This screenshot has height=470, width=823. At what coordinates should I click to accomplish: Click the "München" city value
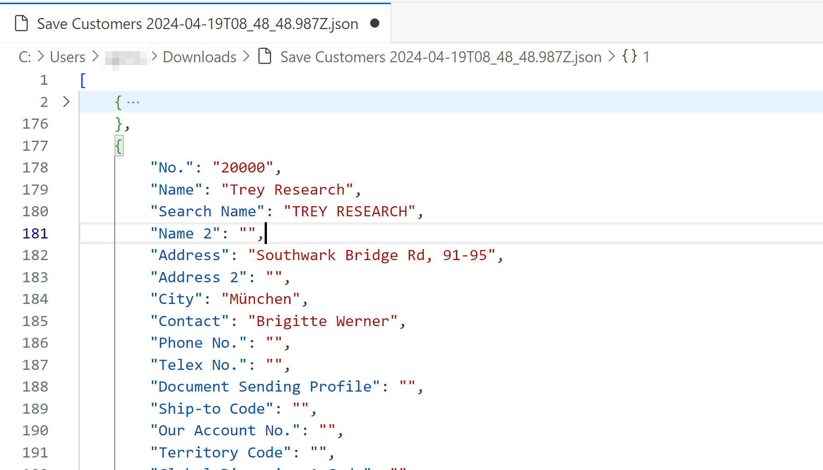[260, 299]
